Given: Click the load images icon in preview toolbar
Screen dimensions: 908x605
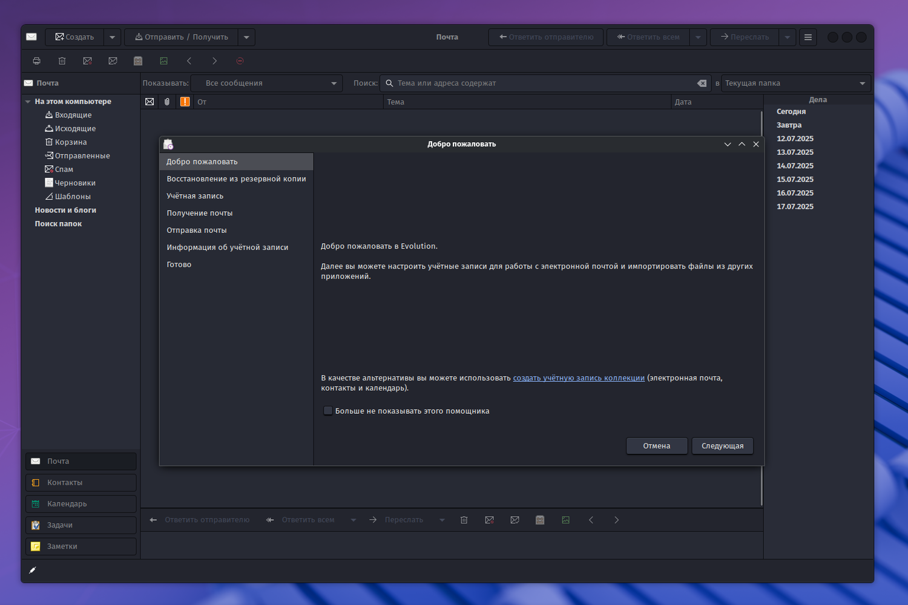Looking at the screenshot, I should click(x=565, y=520).
